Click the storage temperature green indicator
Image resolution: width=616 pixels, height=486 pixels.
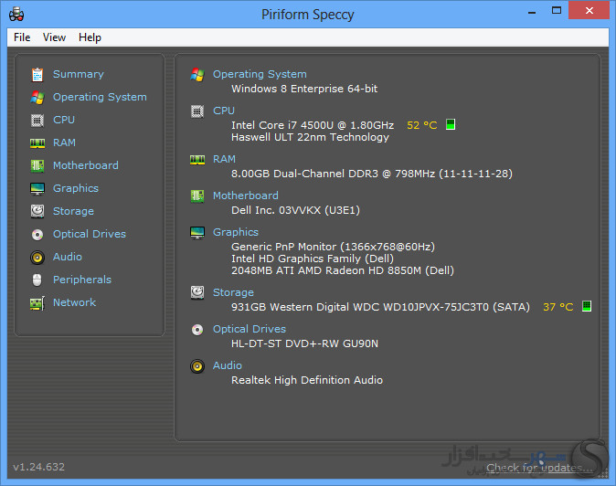tap(587, 307)
